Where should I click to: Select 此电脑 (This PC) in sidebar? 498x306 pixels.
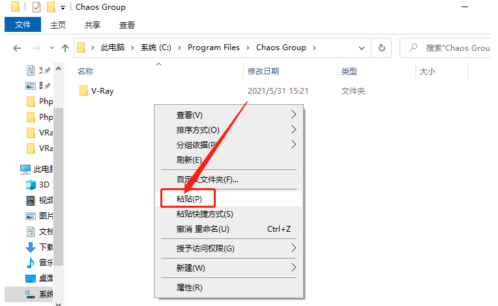pos(37,169)
